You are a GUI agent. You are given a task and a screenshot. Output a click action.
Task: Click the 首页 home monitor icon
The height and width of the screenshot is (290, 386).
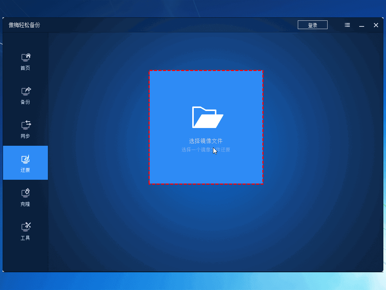coord(26,57)
